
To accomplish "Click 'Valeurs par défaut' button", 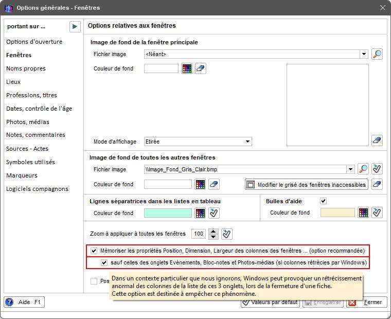I will point(270,303).
